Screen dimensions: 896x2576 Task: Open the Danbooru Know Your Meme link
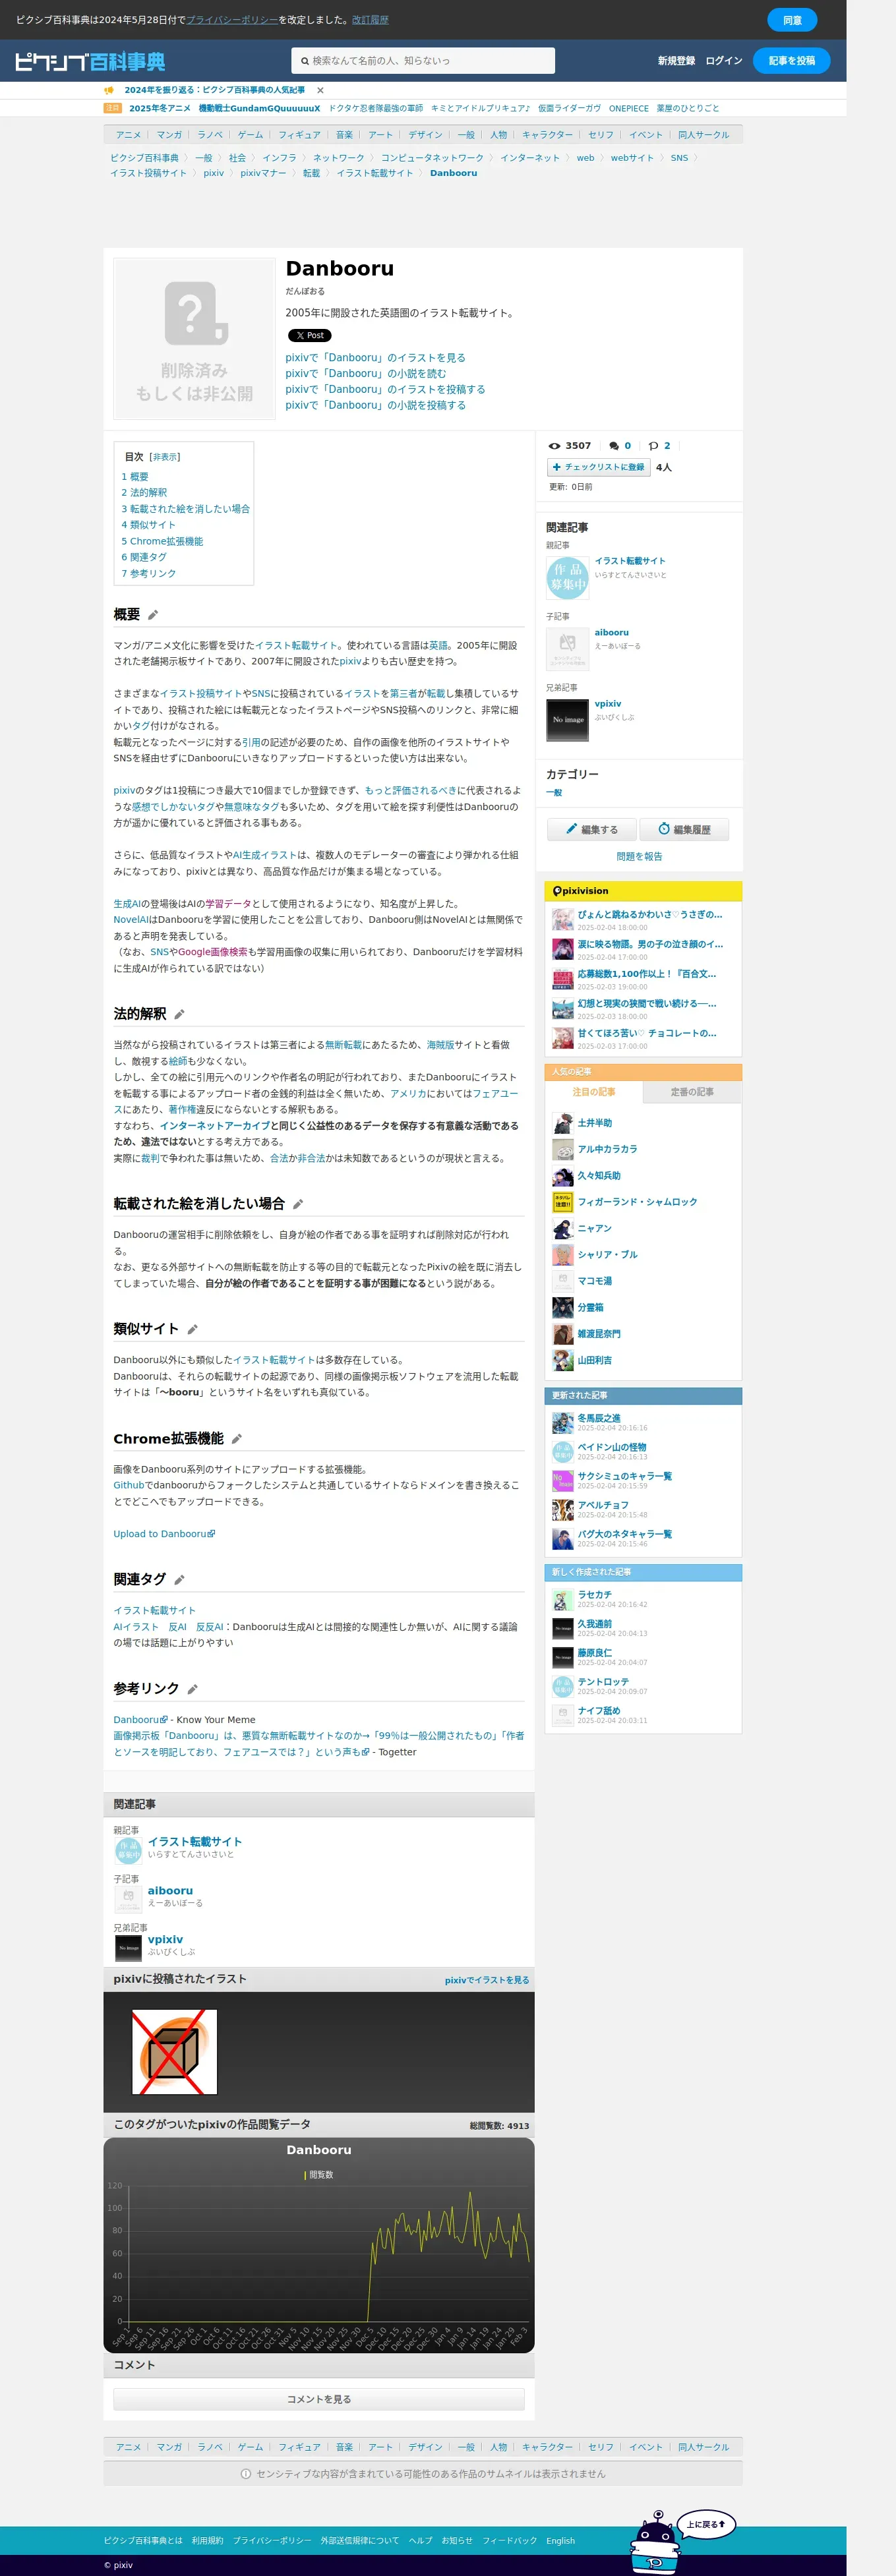pos(140,1720)
